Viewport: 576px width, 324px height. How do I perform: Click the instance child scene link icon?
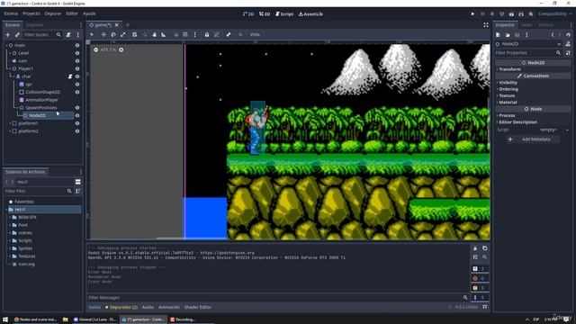pos(17,35)
